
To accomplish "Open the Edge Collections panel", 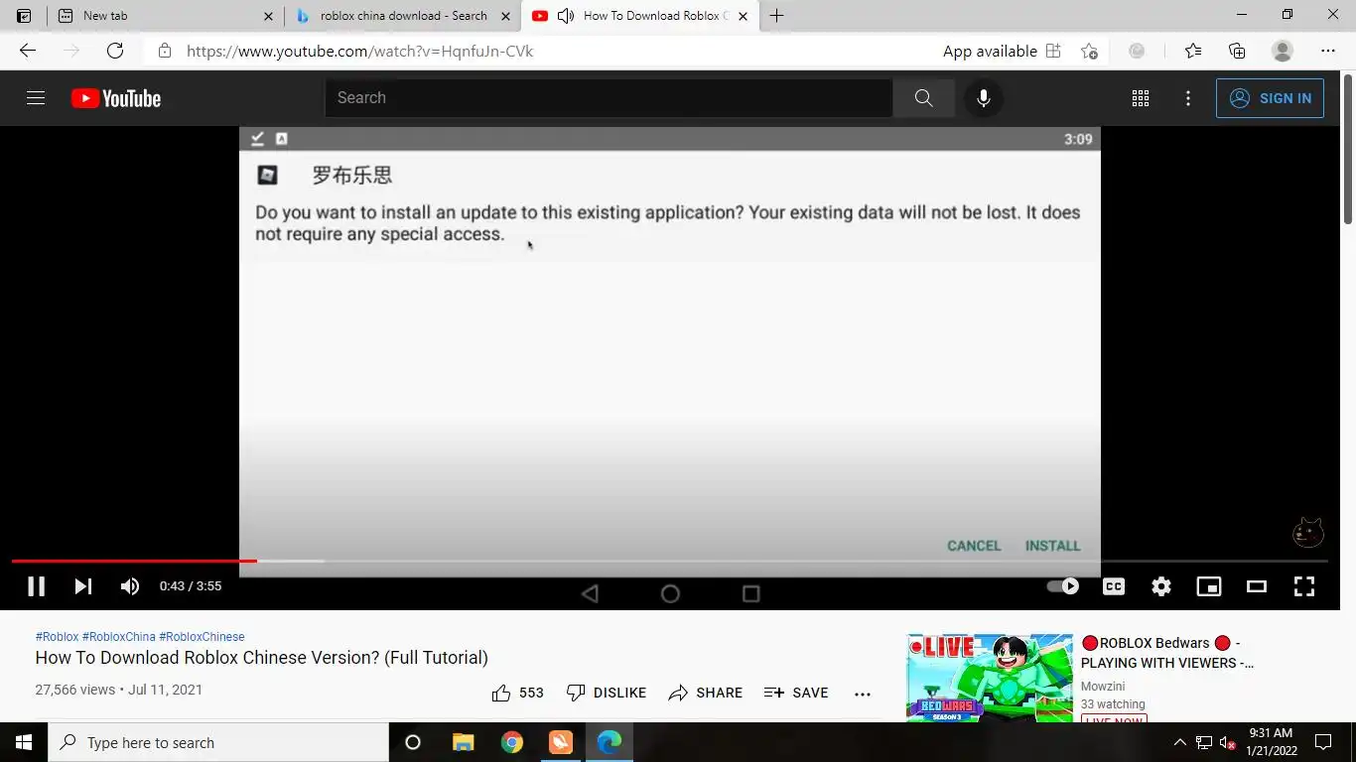I will coord(1237,51).
